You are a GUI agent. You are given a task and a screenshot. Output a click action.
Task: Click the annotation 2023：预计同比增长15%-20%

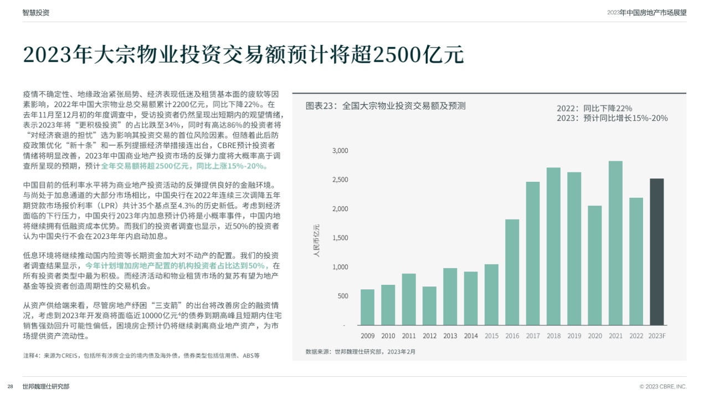[612, 118]
